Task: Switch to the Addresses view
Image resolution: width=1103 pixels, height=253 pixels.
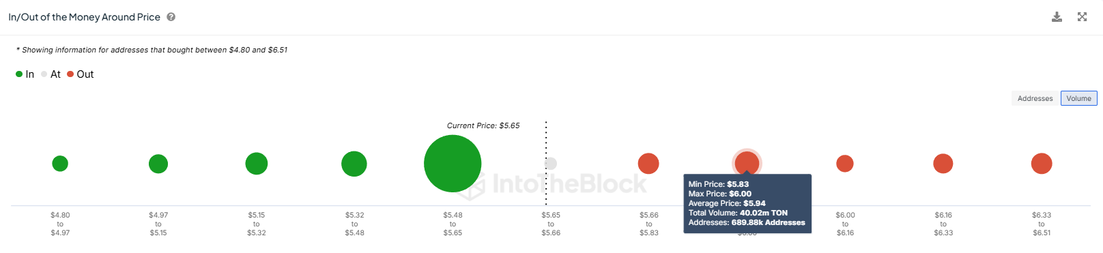Action: tap(1035, 98)
